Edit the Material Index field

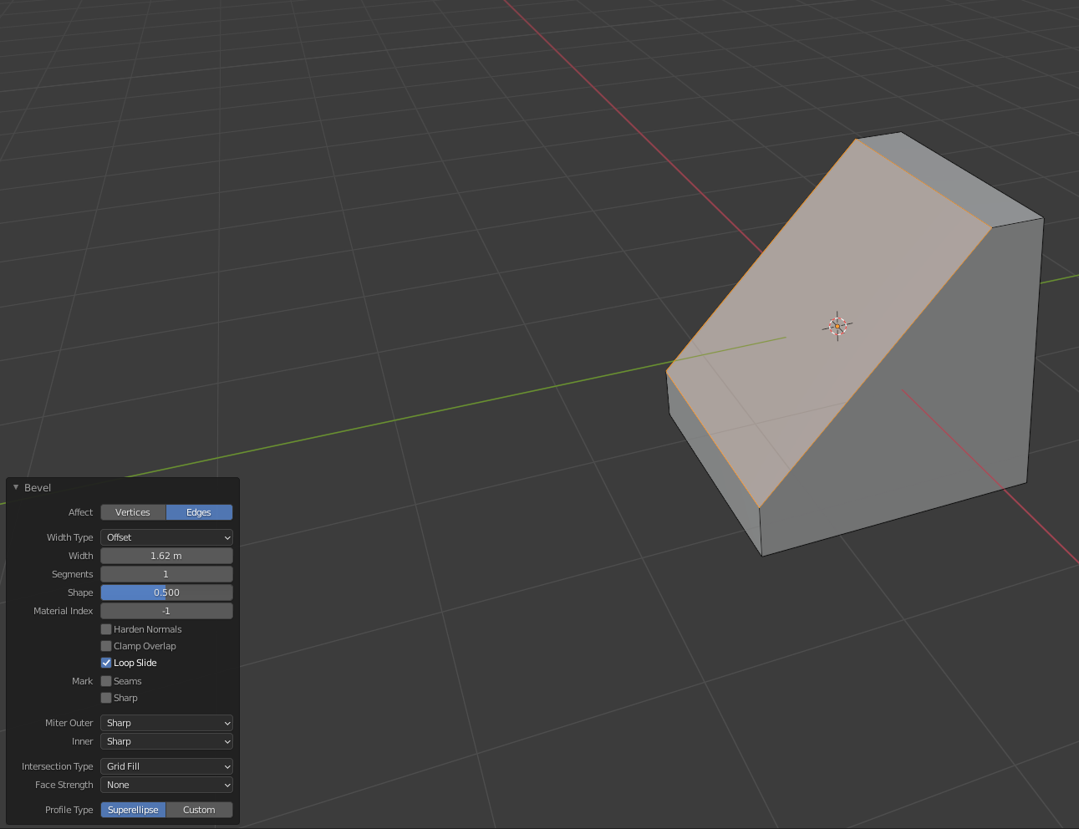pyautogui.click(x=165, y=610)
